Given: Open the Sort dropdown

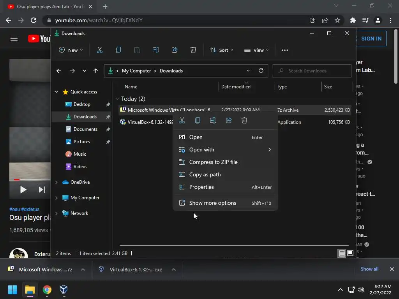Looking at the screenshot, I should (221, 50).
